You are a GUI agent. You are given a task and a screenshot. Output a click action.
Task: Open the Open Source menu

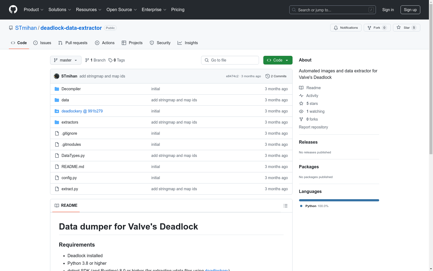pyautogui.click(x=122, y=9)
